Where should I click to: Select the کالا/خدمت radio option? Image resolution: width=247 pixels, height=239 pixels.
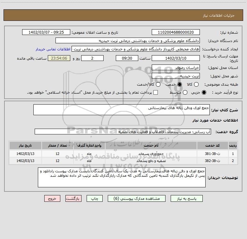coord(158,84)
